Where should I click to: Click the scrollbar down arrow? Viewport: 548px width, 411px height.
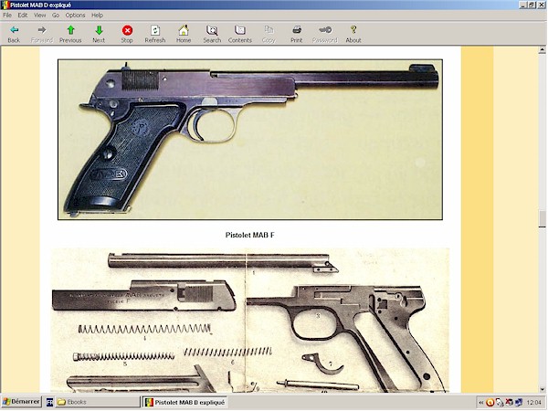[x=542, y=389]
